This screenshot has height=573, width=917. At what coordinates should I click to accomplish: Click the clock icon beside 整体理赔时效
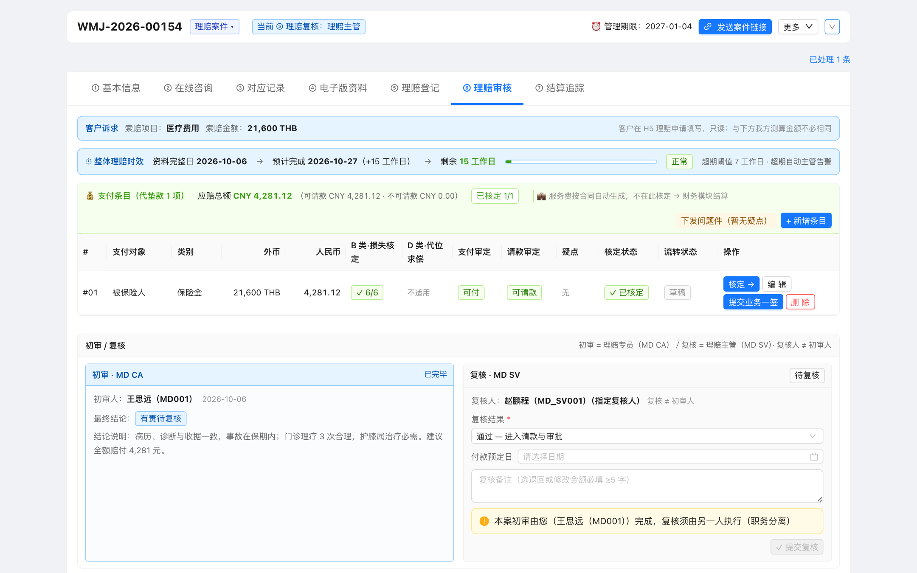tap(88, 161)
